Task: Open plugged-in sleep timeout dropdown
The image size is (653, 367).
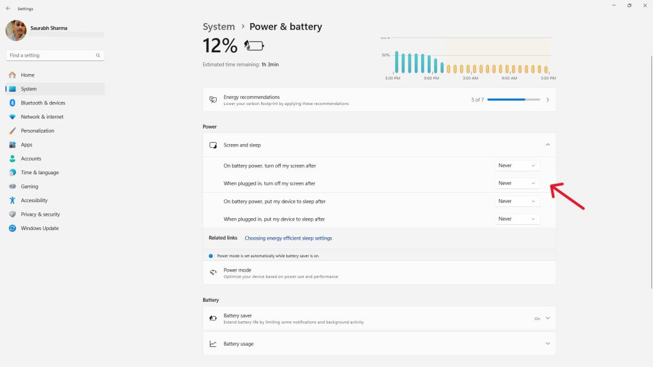Action: [x=517, y=219]
